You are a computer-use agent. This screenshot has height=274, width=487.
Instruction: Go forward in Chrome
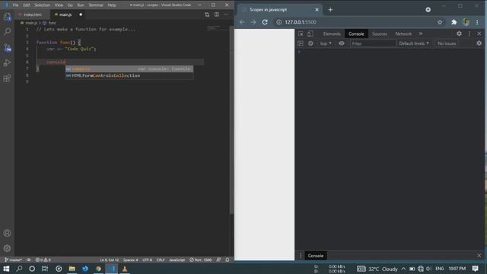(253, 22)
